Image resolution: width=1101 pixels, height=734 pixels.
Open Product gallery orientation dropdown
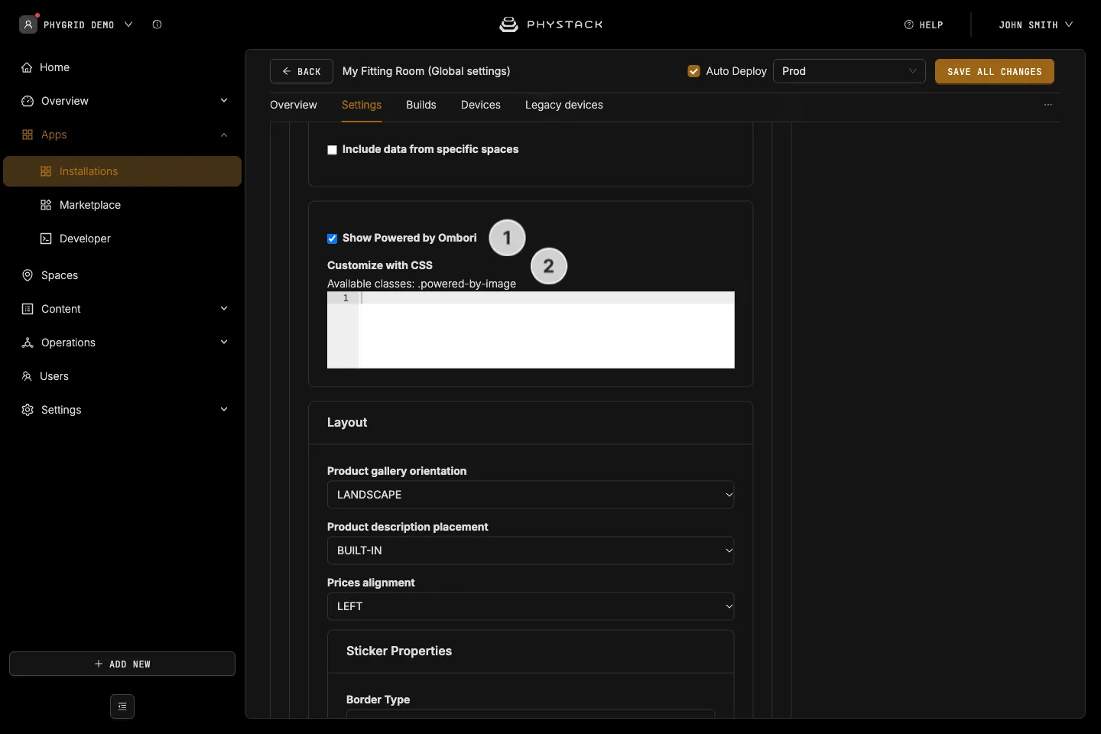531,495
